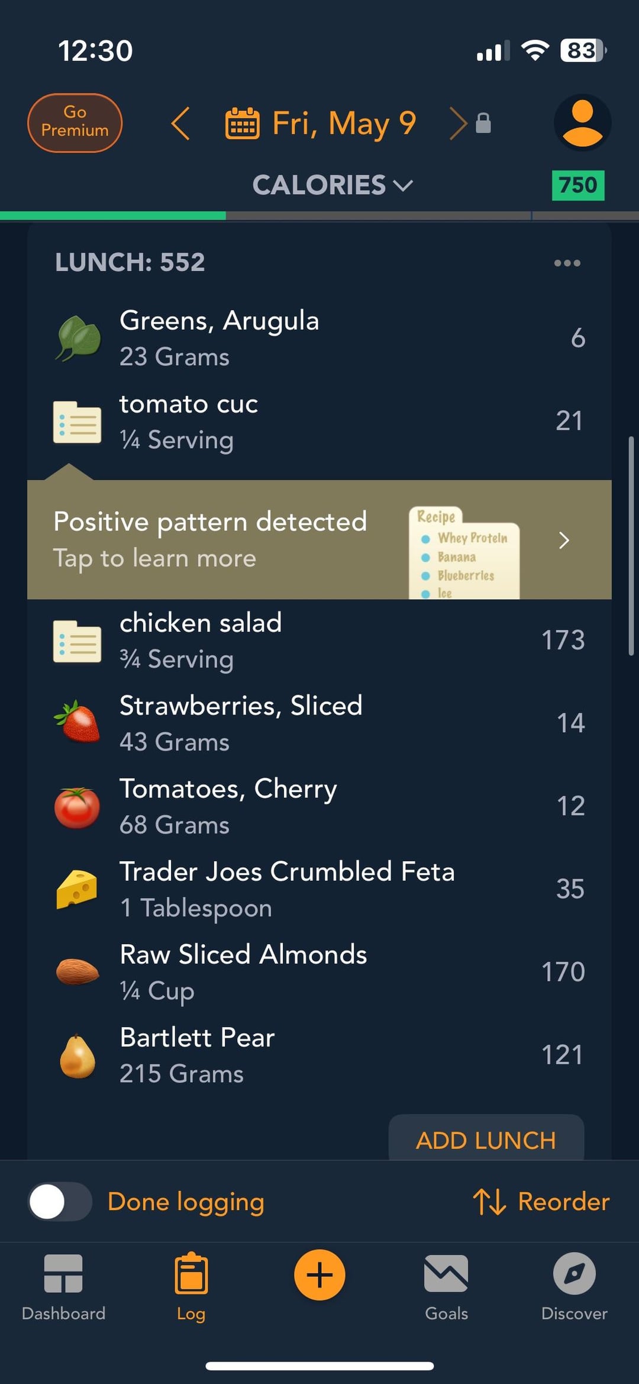Open the profile avatar icon
Viewport: 639px width, 1384px height.
[582, 123]
